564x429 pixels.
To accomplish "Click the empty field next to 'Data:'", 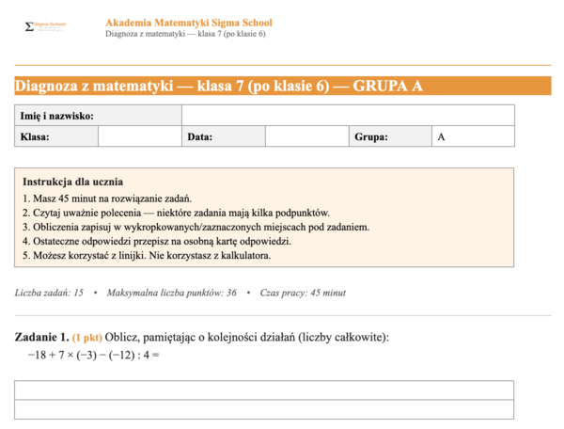I will point(307,136).
